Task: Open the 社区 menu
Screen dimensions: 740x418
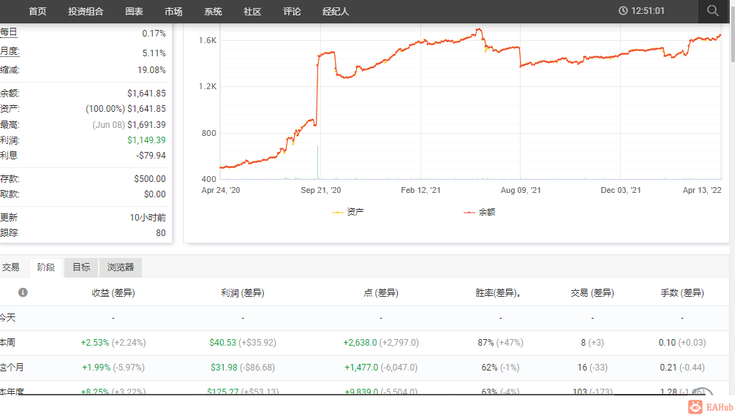Action: tap(252, 11)
